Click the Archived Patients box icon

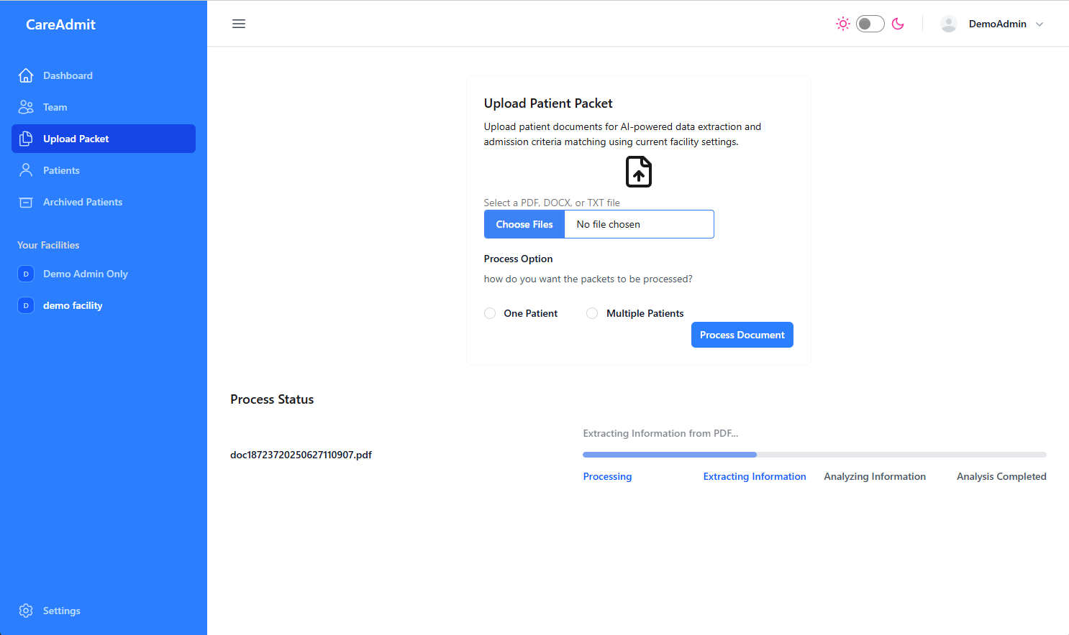tap(26, 202)
